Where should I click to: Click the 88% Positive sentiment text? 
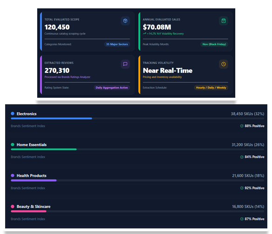click(254, 126)
